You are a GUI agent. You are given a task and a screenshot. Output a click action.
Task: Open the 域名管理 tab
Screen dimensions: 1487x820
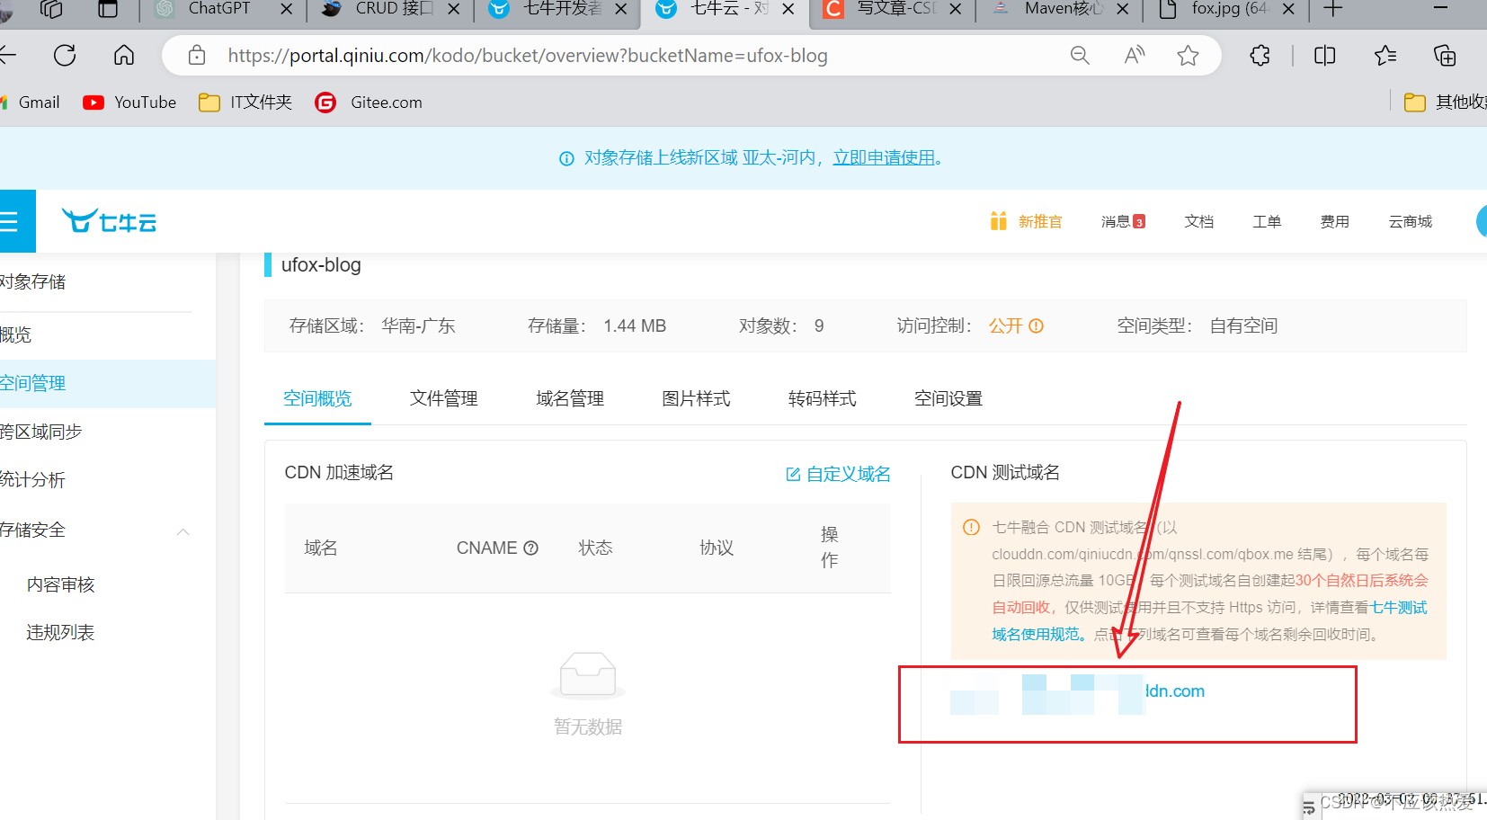click(x=570, y=398)
